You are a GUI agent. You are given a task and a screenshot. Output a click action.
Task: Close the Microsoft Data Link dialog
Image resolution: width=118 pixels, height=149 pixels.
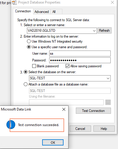[64, 109]
